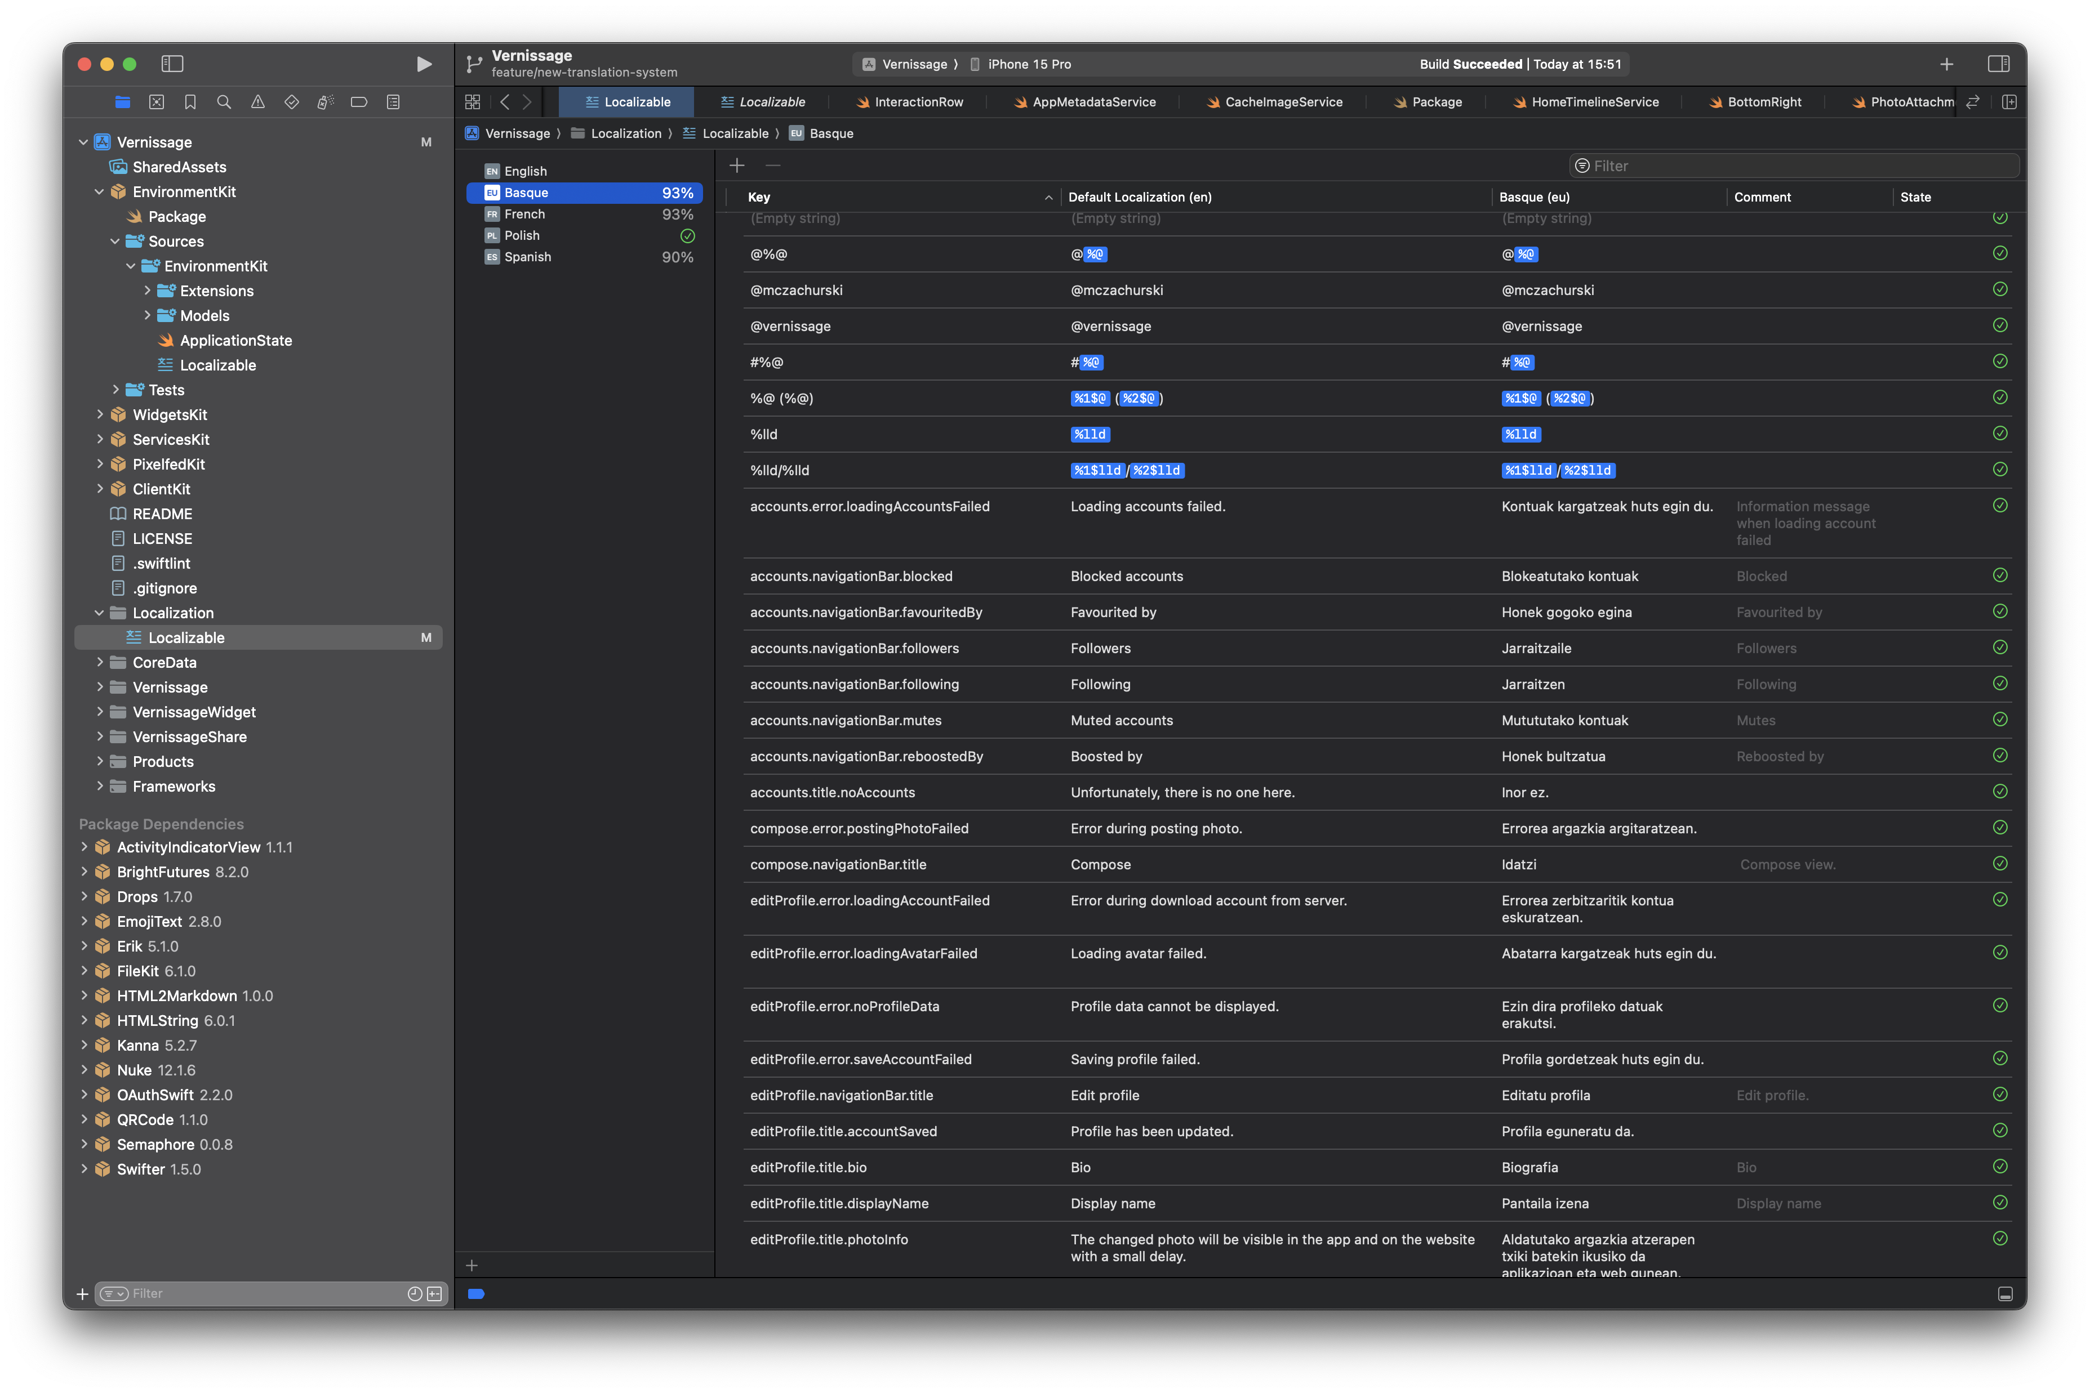The width and height of the screenshot is (2090, 1393).
Task: Open the Find navigator magnifier icon
Action: [224, 102]
